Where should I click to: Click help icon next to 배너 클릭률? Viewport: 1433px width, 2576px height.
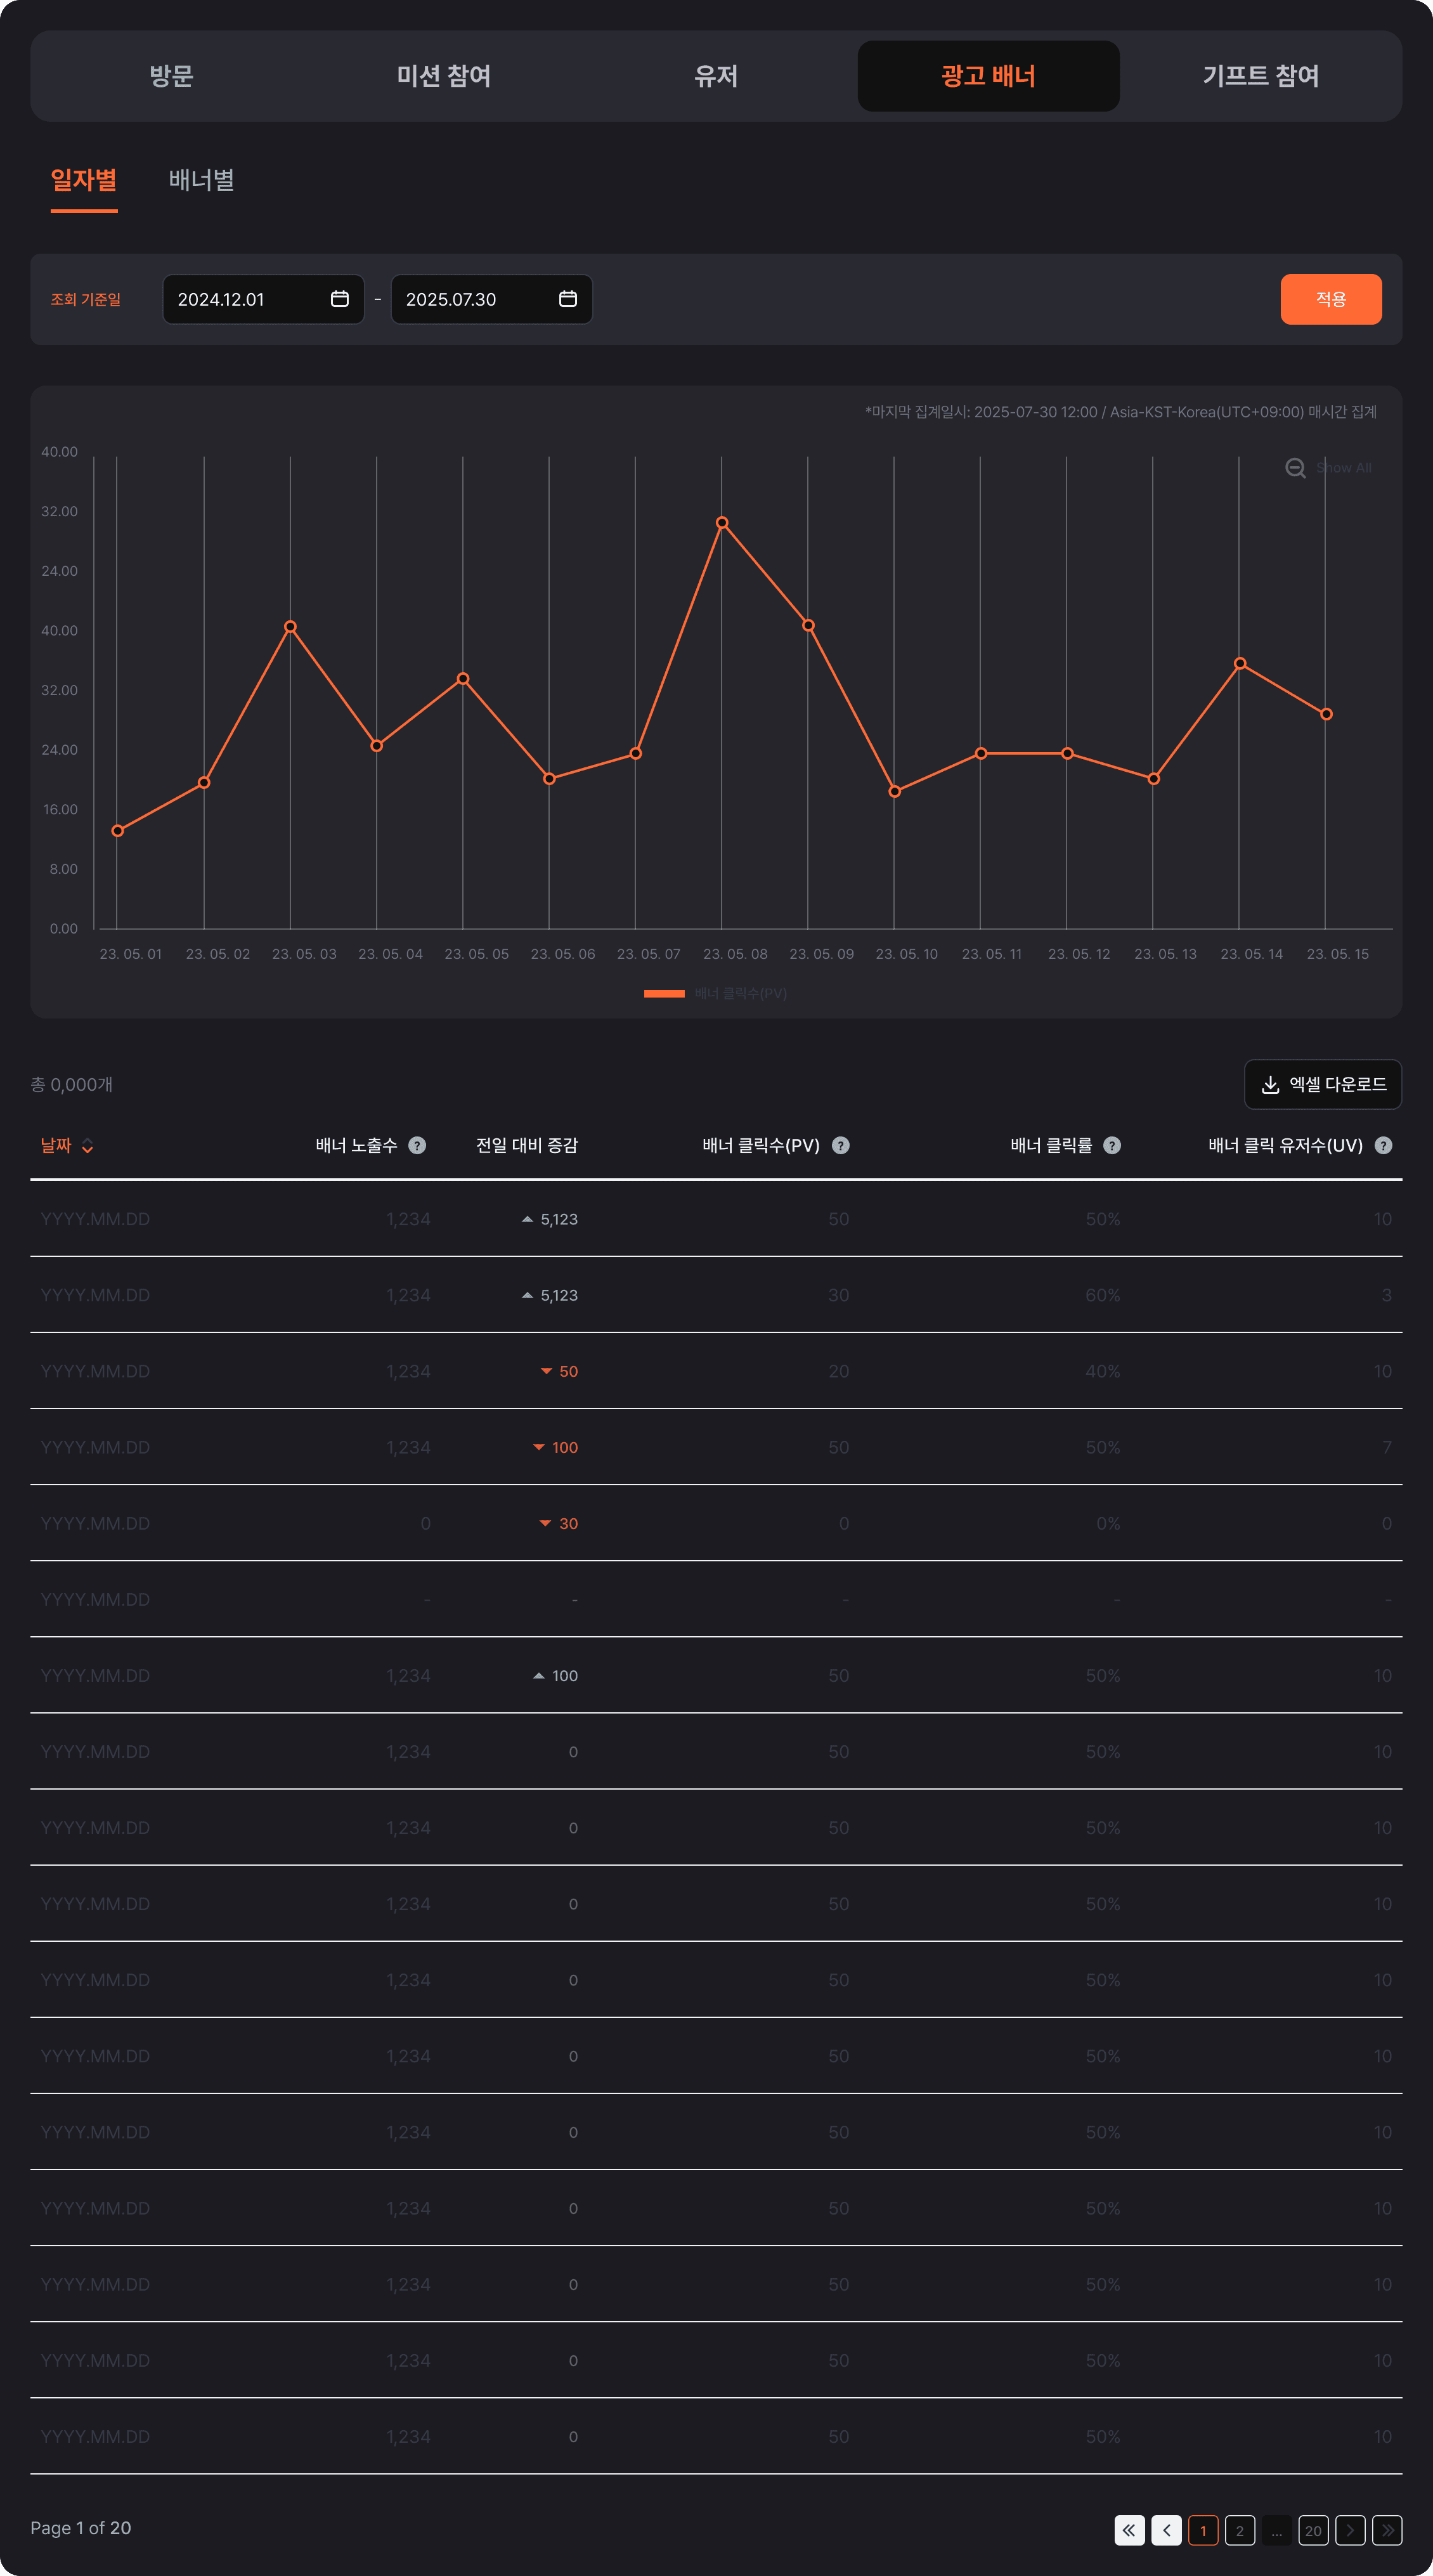click(1112, 1146)
